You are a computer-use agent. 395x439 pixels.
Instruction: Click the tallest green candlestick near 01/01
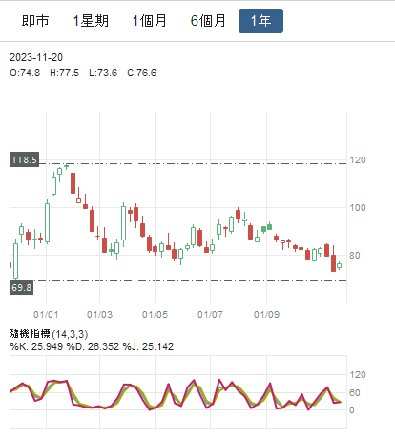(47, 223)
